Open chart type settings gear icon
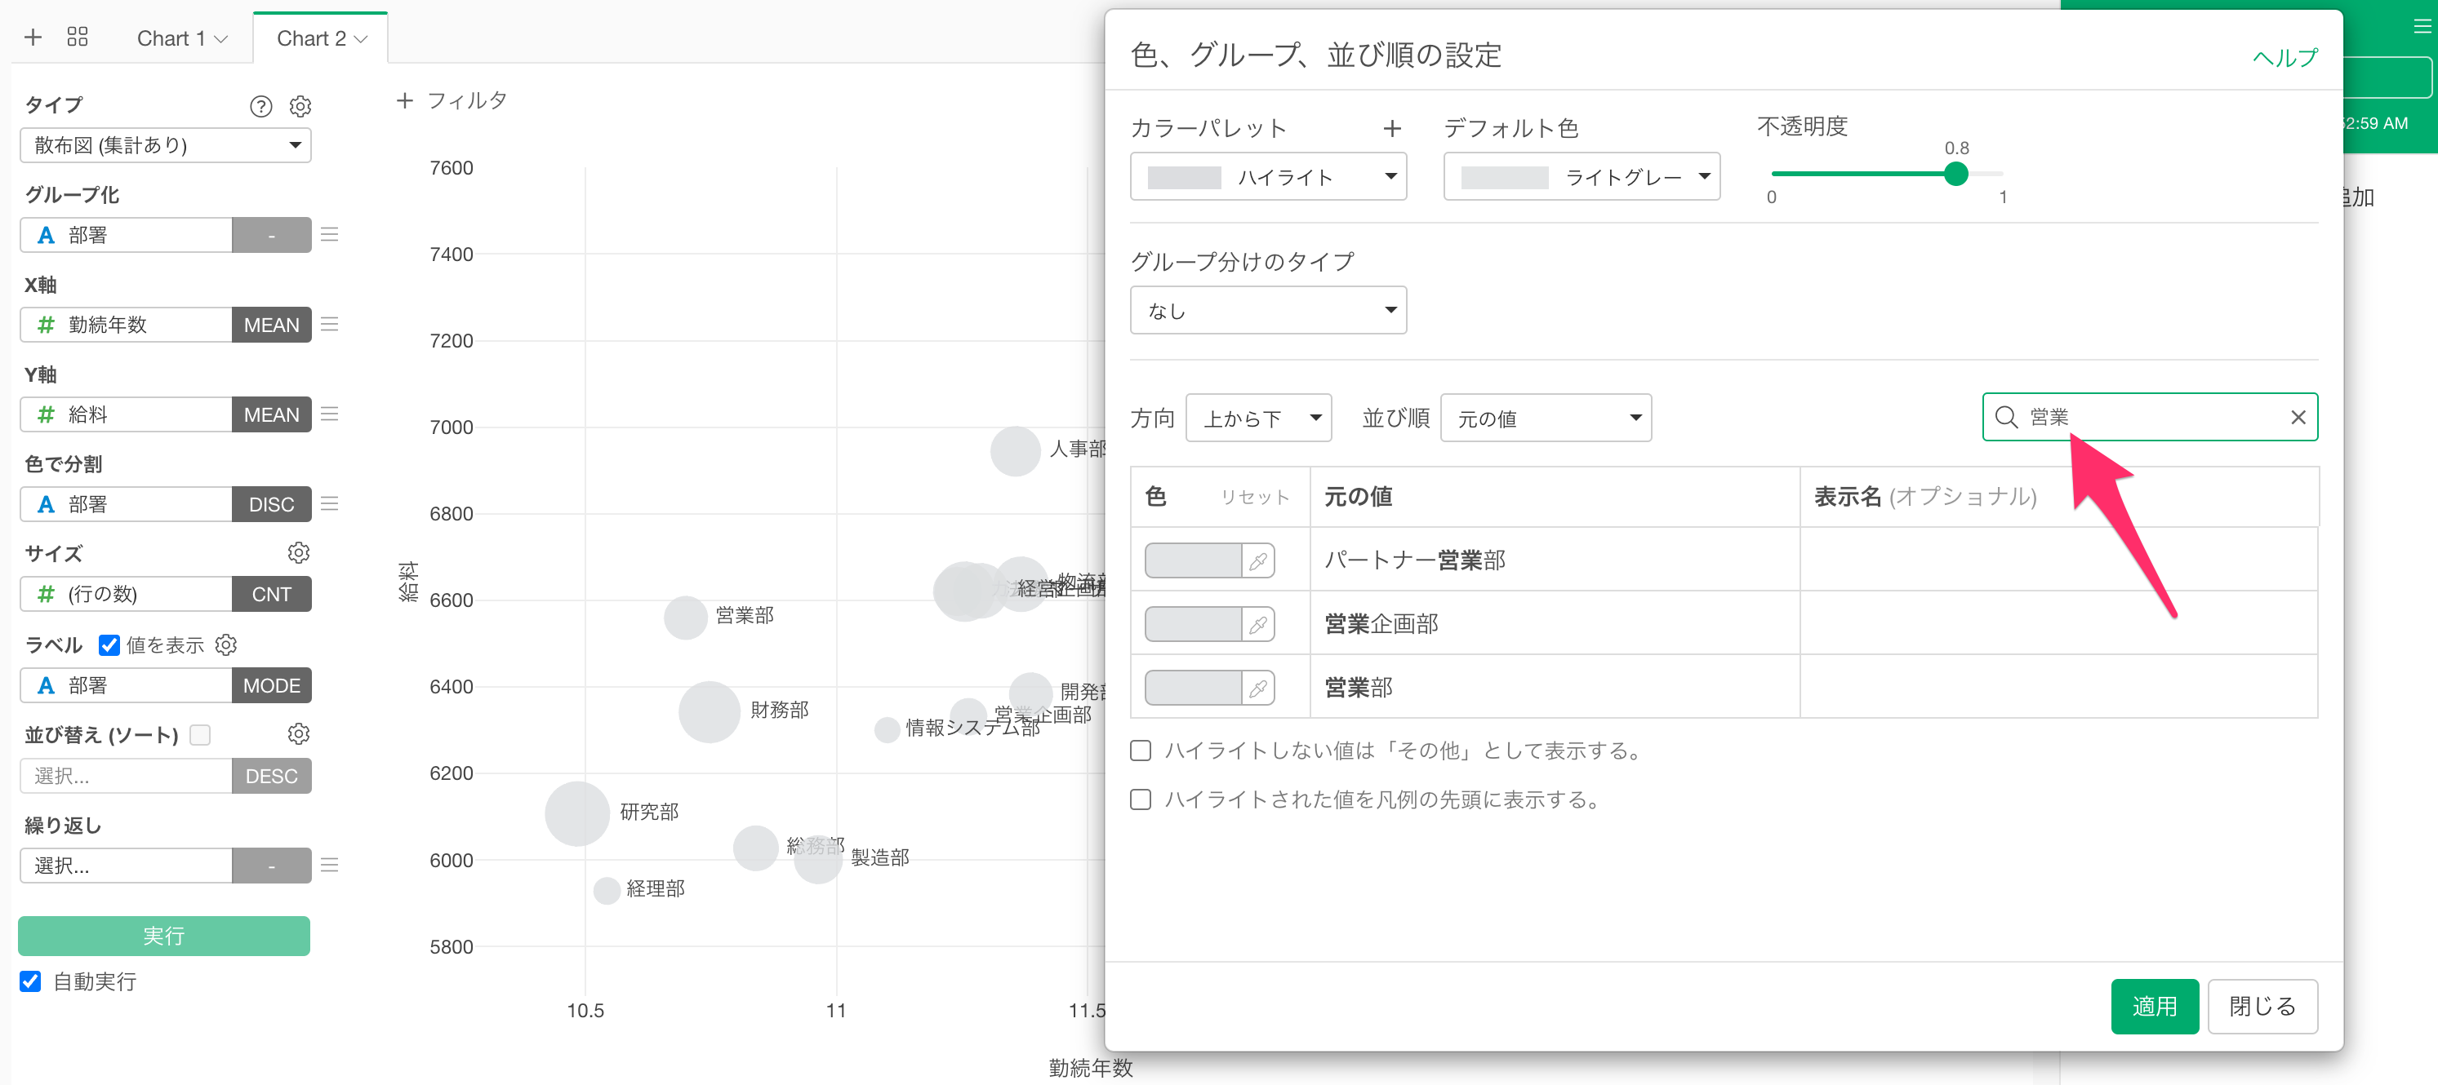The image size is (2438, 1085). (300, 106)
